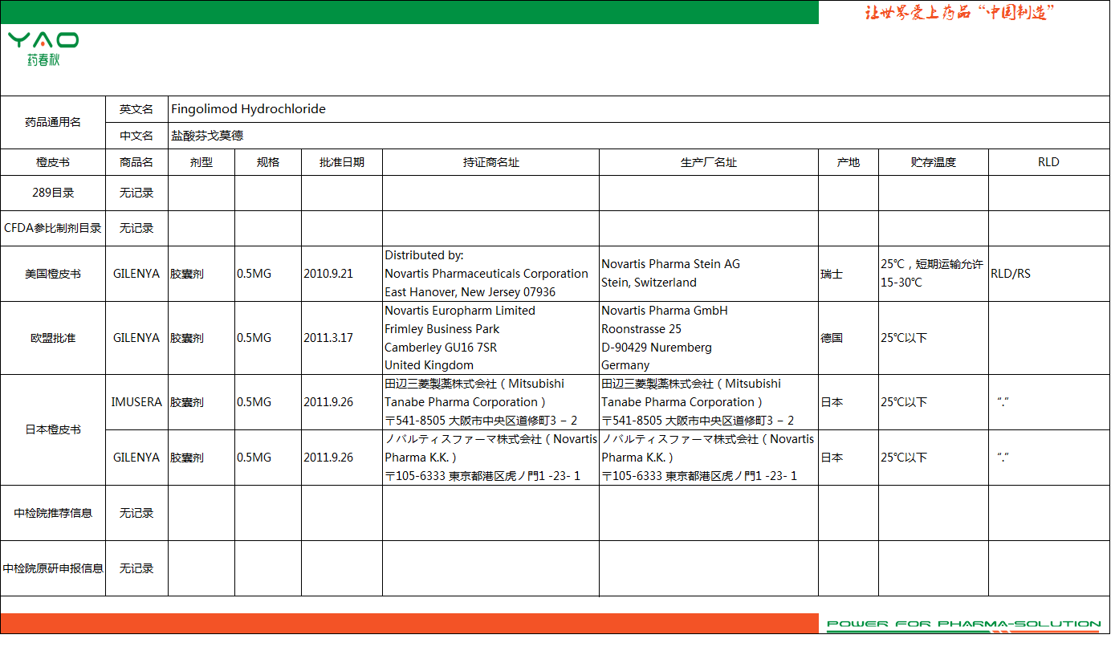
Task: Click the RLD column header
Action: pyautogui.click(x=1048, y=162)
